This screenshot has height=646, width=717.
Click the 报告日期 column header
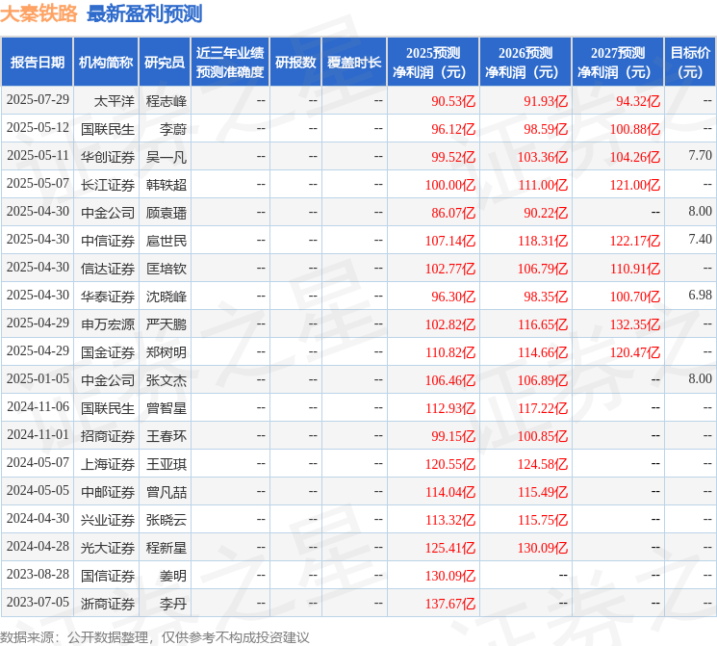pyautogui.click(x=37, y=63)
